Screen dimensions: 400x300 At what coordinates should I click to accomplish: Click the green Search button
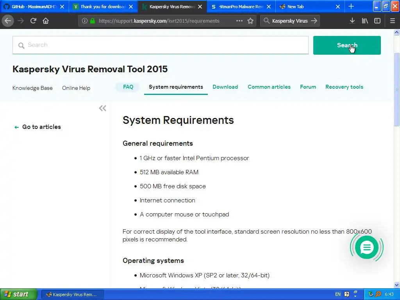click(x=347, y=45)
